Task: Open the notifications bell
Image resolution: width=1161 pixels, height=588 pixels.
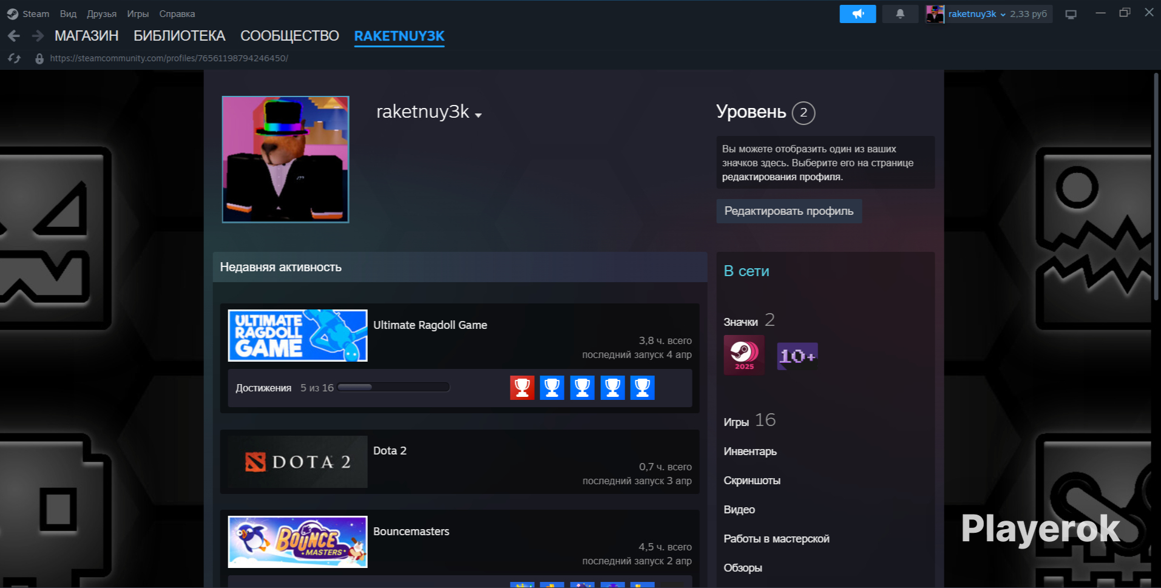Action: [x=900, y=14]
